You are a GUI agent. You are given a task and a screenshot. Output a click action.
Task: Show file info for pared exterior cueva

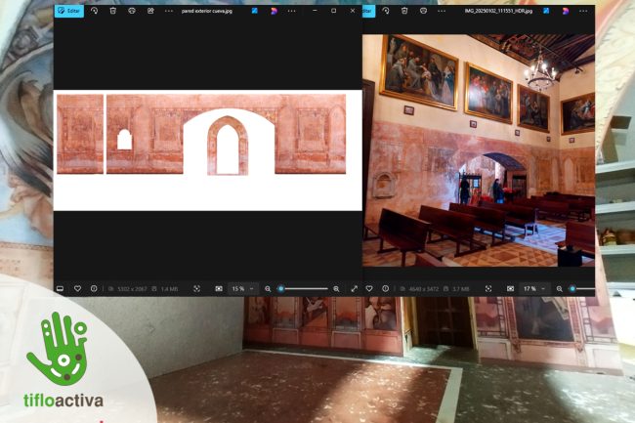(94, 289)
